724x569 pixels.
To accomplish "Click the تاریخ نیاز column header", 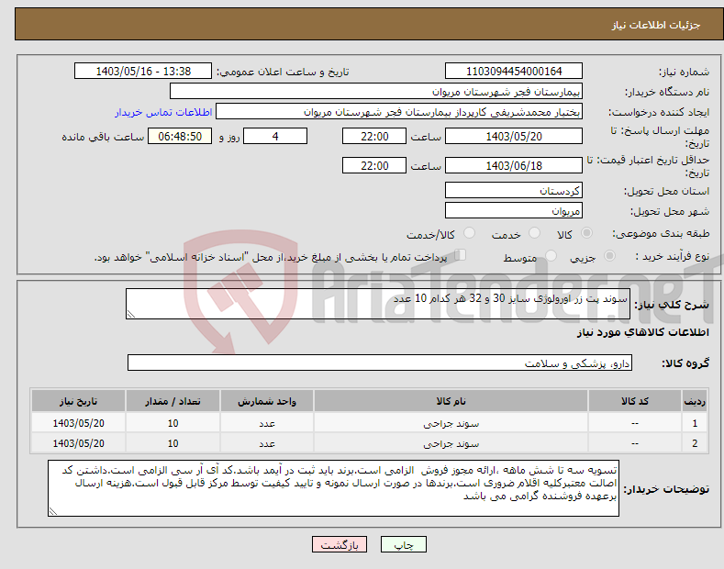I will 78,401.
